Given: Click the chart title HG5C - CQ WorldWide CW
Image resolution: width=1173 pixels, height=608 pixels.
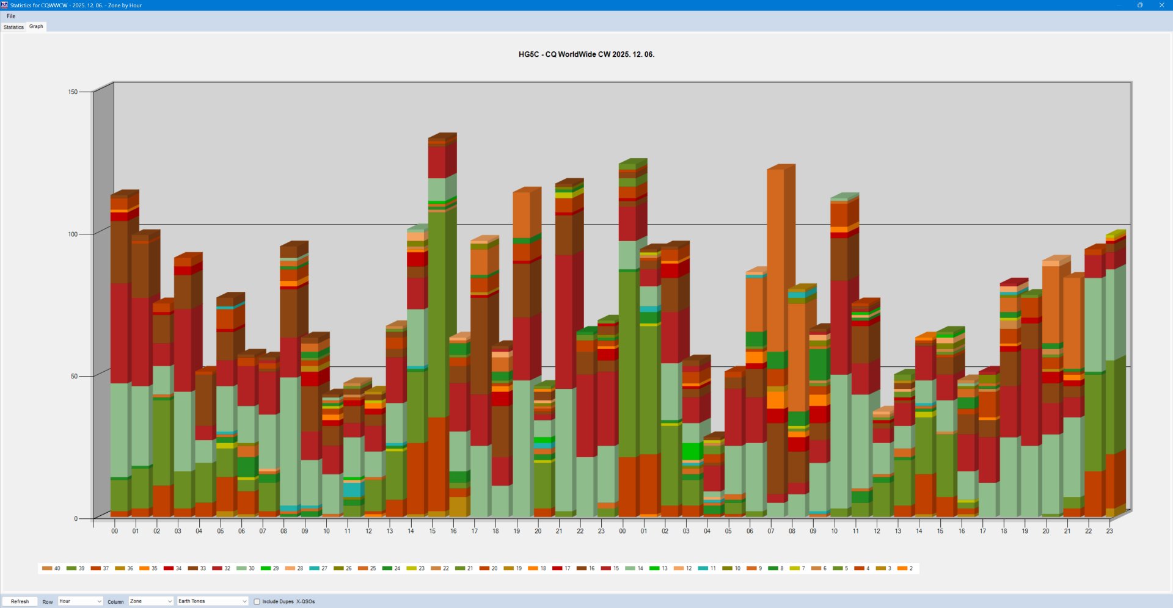Looking at the screenshot, I should point(586,54).
